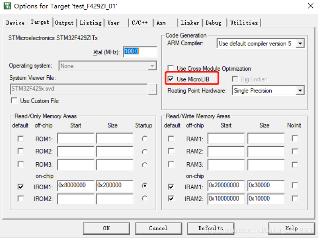Enable Use Cross-Module Optimization checkbox
Image resolution: width=318 pixels, height=238 pixels.
pos(171,68)
